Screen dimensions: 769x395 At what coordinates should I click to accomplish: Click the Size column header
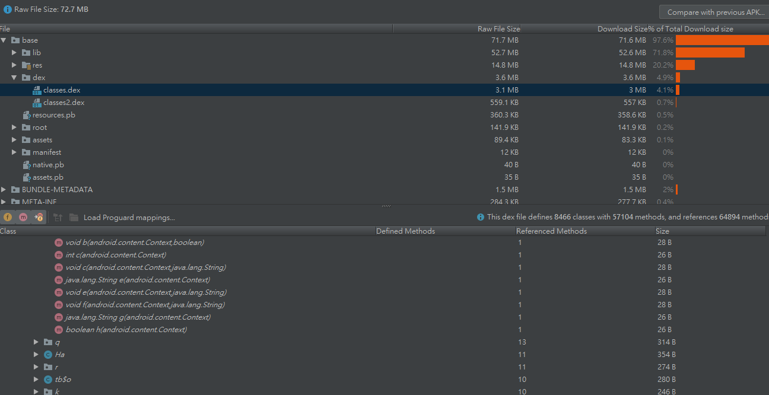(x=710, y=231)
